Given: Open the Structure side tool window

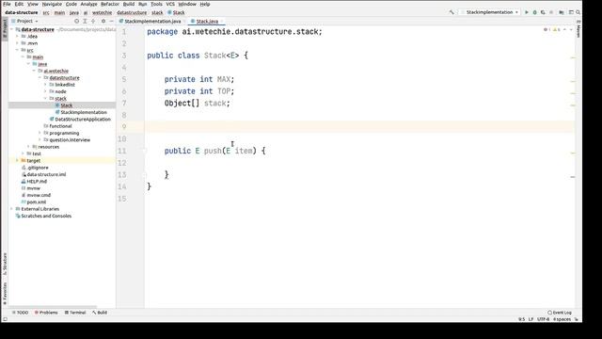Looking at the screenshot, I should [5, 264].
